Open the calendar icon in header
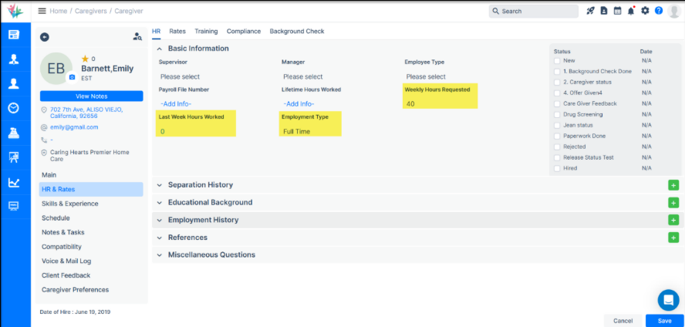The width and height of the screenshot is (685, 327). [x=617, y=11]
